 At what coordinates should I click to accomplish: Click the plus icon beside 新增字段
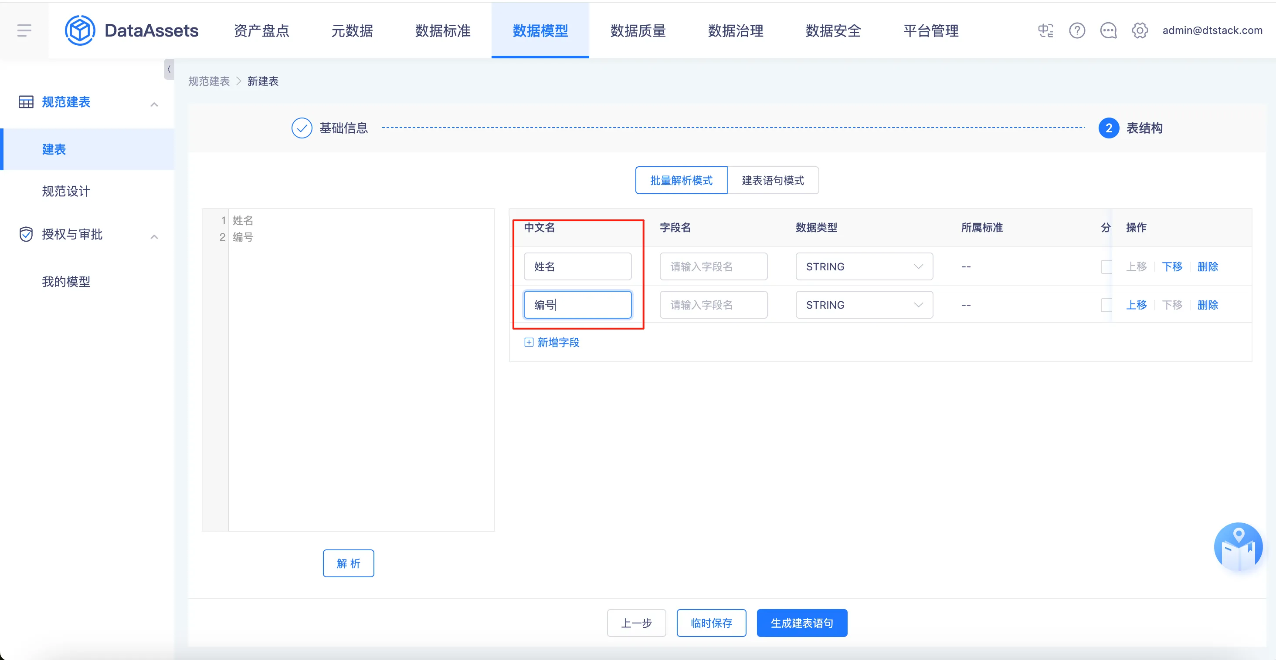[529, 342]
